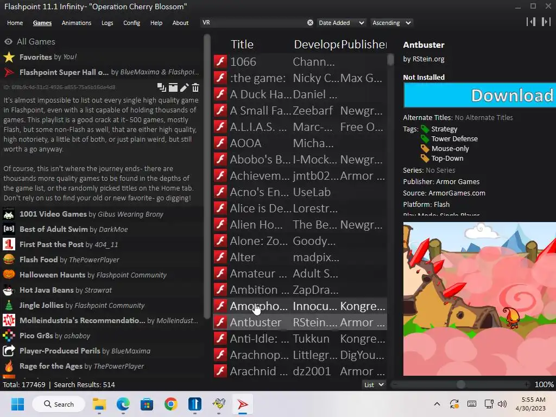Screen dimensions: 556x417
Task: Open Windows taskbar Search box
Action: click(x=59, y=404)
